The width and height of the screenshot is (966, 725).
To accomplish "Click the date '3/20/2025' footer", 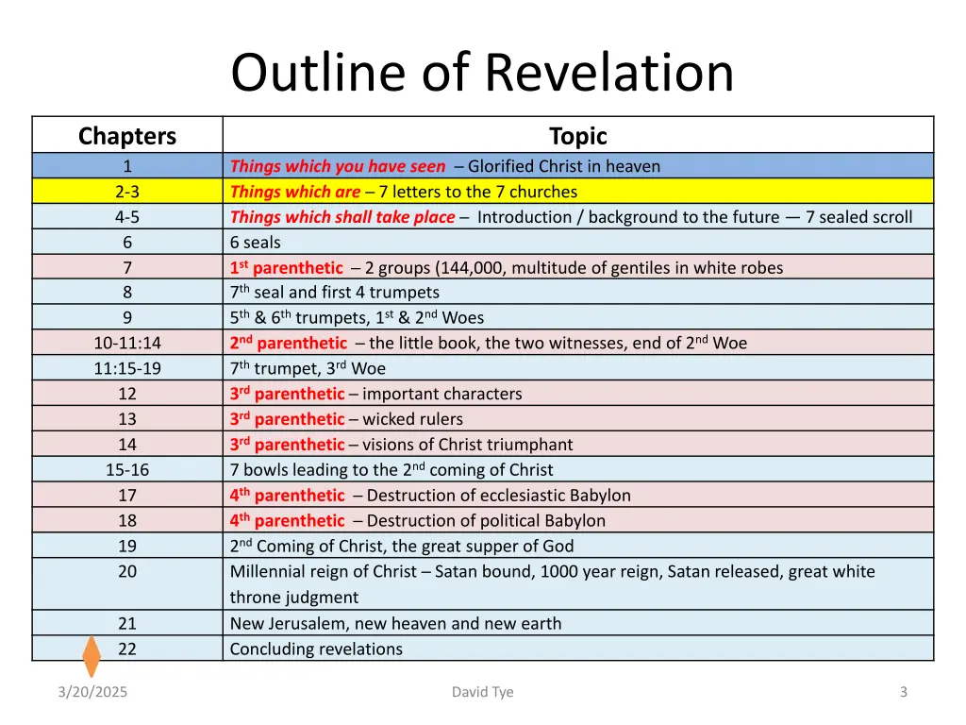I will coord(92,692).
